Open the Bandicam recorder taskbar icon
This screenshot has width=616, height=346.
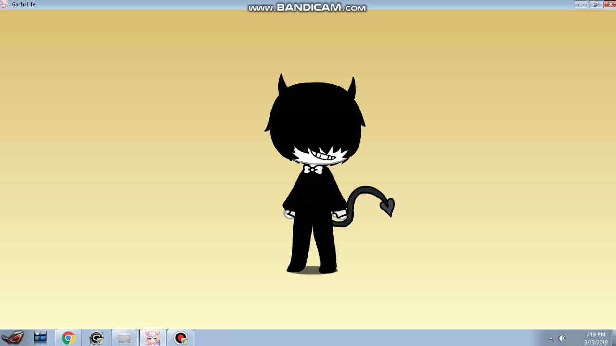180,338
